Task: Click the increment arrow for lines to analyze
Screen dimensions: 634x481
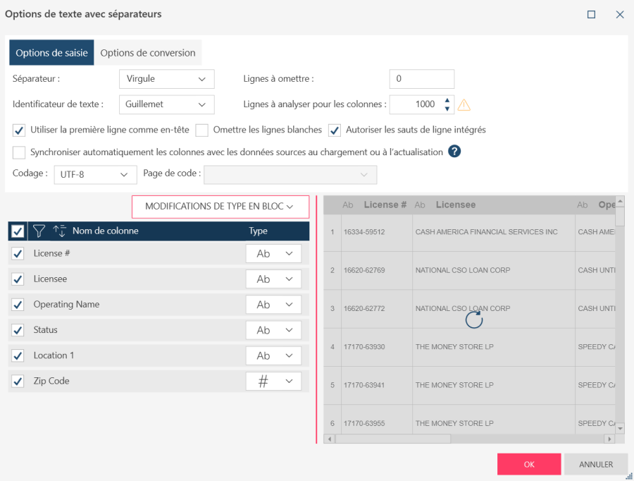Action: (x=447, y=100)
